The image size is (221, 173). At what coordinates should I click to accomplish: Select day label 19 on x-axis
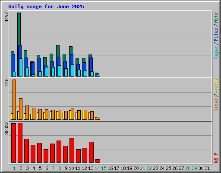(x=129, y=168)
